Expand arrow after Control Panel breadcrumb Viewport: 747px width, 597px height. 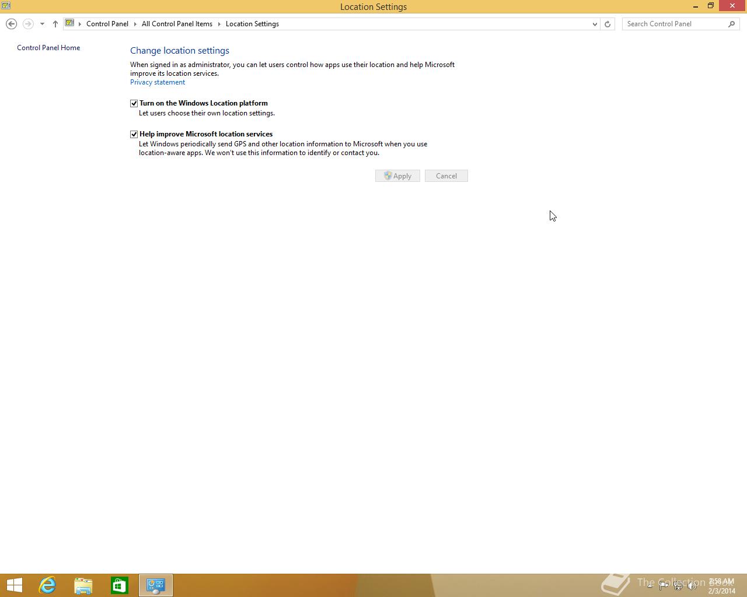click(x=135, y=24)
